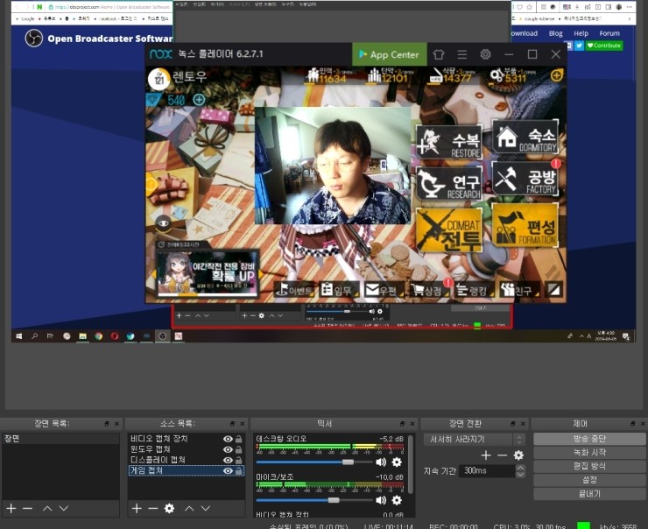This screenshot has height=529, width=648.
Task: Select 게임 캡쳐 in sources list
Action: 147,470
